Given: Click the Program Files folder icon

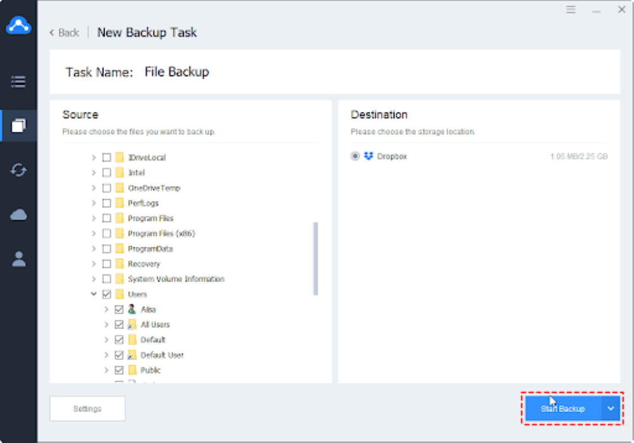Looking at the screenshot, I should (x=120, y=218).
